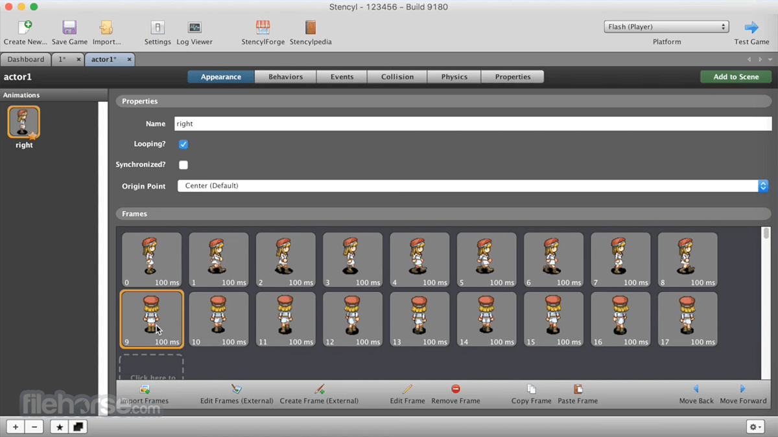Open the Import toolbar icon
The width and height of the screenshot is (778, 437).
(106, 27)
